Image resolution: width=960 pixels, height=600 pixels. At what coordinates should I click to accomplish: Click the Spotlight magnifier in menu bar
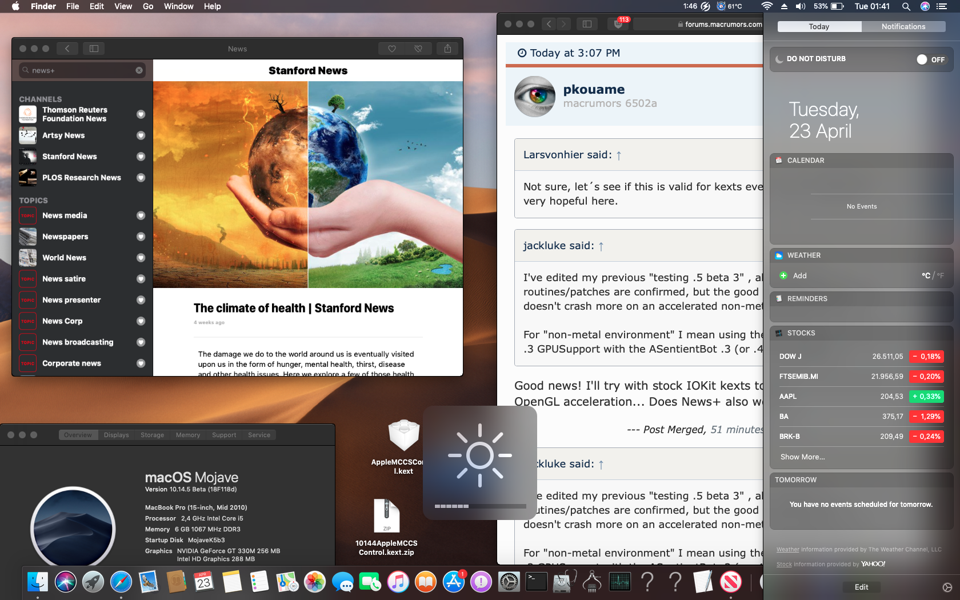pos(906,6)
